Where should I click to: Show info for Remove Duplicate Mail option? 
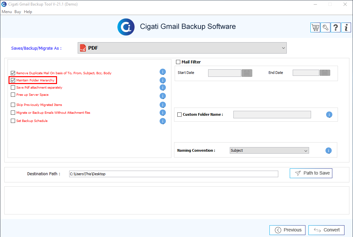pyautogui.click(x=163, y=72)
